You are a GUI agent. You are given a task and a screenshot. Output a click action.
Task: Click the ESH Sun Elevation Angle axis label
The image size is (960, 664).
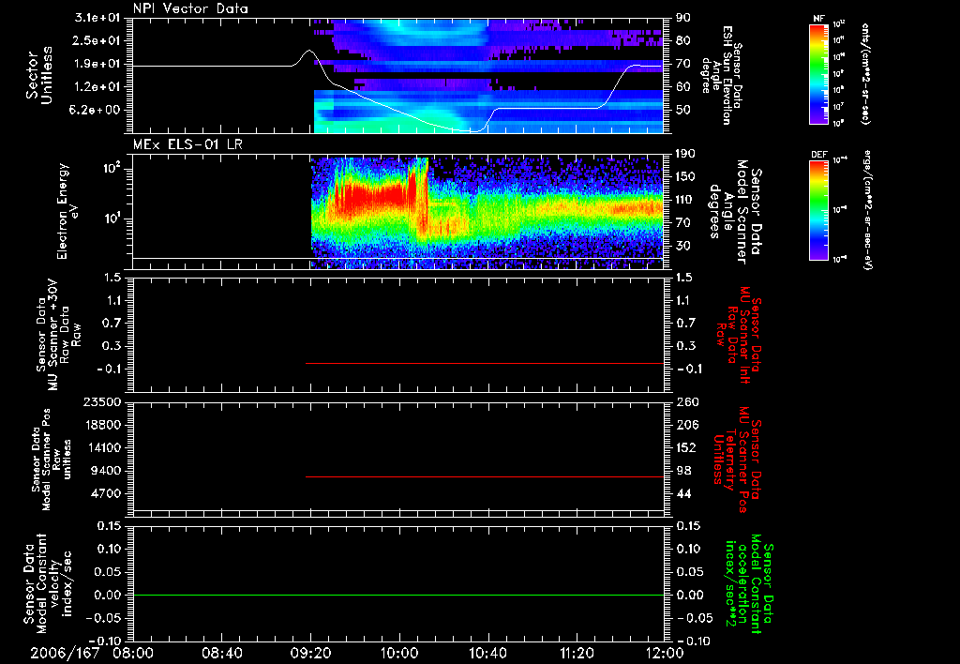(721, 75)
